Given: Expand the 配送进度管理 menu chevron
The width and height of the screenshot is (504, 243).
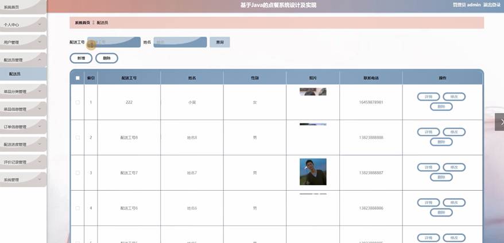Looking at the screenshot, I should click(x=40, y=144).
